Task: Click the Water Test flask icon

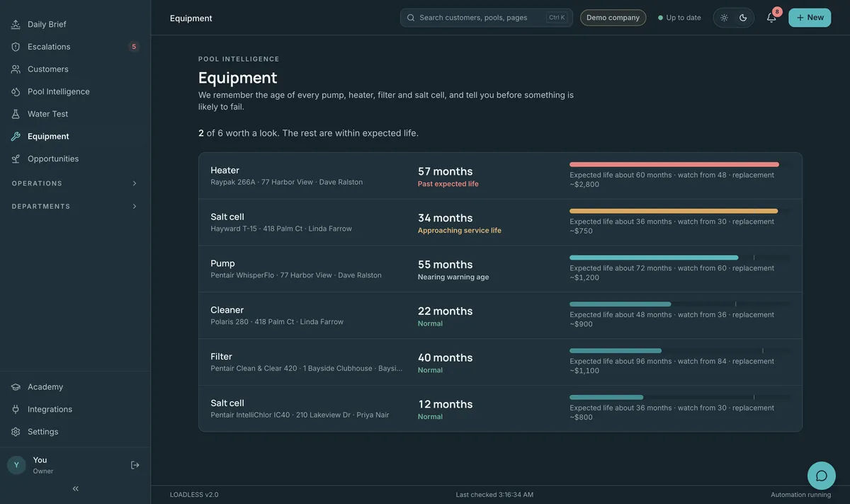Action: coord(16,114)
